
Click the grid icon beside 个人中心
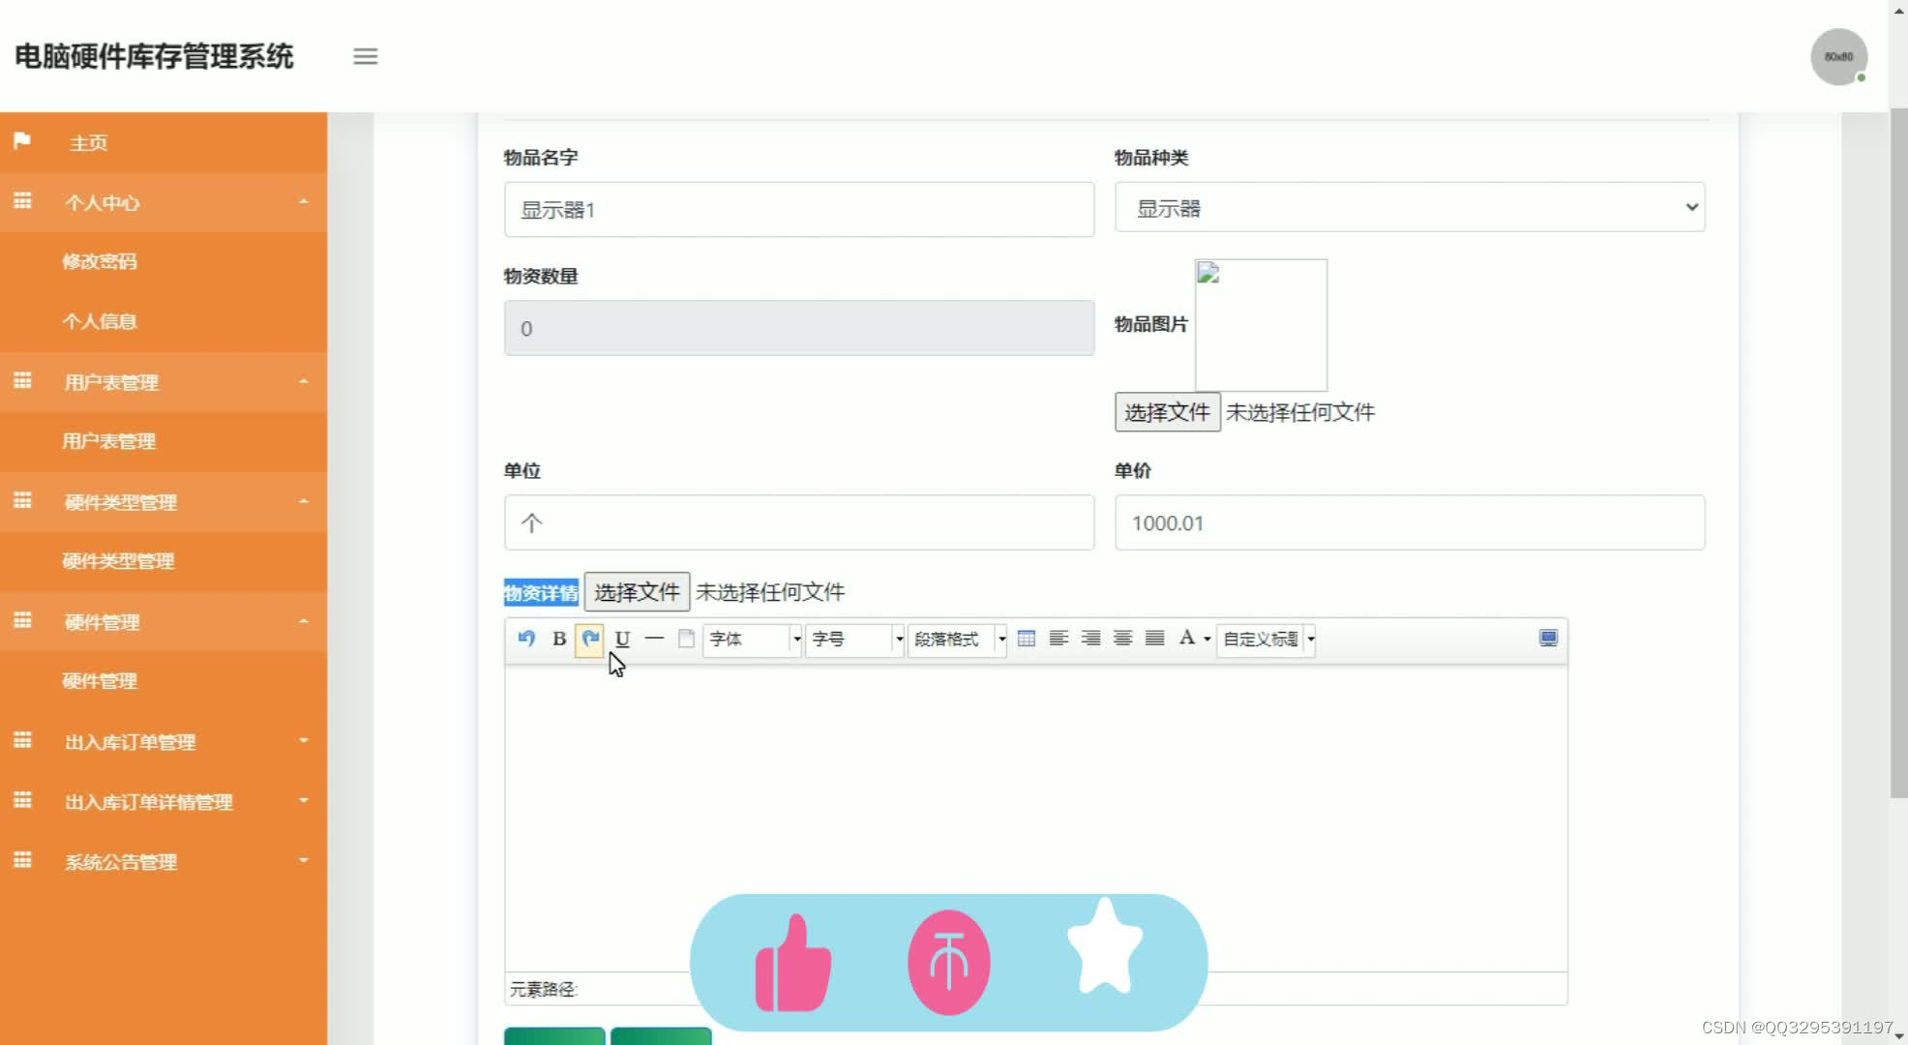(x=22, y=201)
